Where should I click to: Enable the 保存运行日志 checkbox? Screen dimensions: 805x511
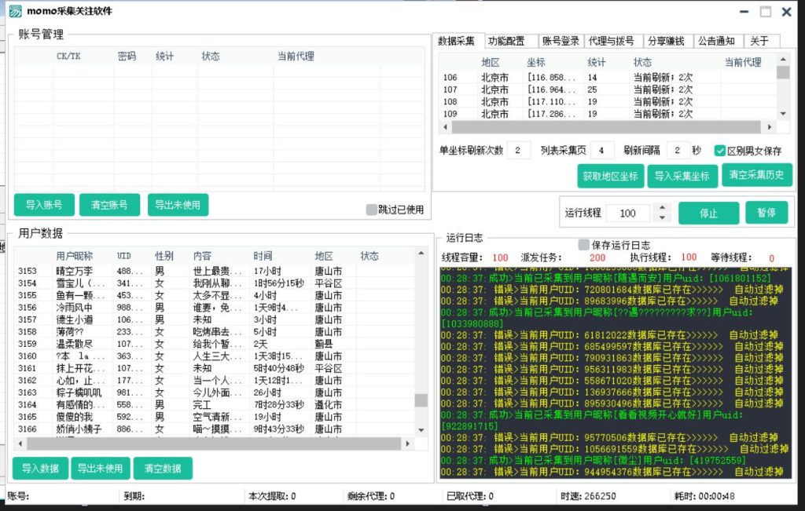pyautogui.click(x=583, y=245)
